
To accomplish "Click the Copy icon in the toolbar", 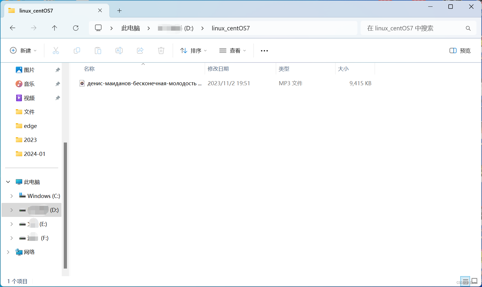I will (x=77, y=50).
